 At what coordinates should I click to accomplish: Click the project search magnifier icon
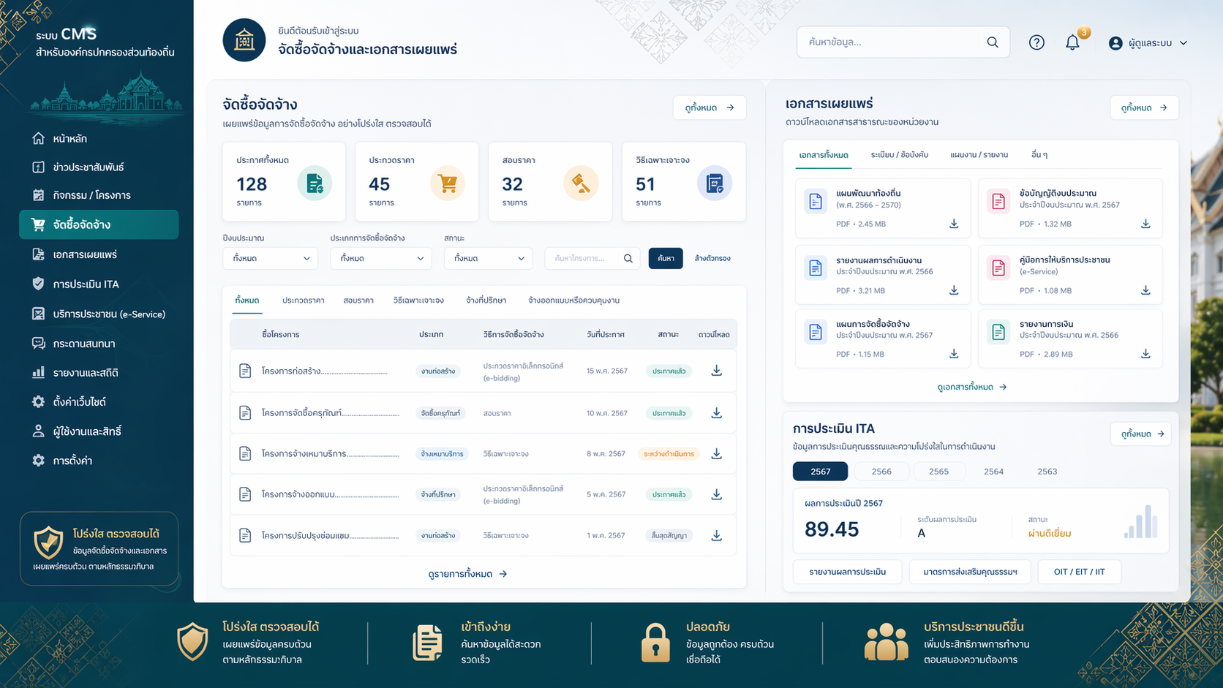[628, 258]
